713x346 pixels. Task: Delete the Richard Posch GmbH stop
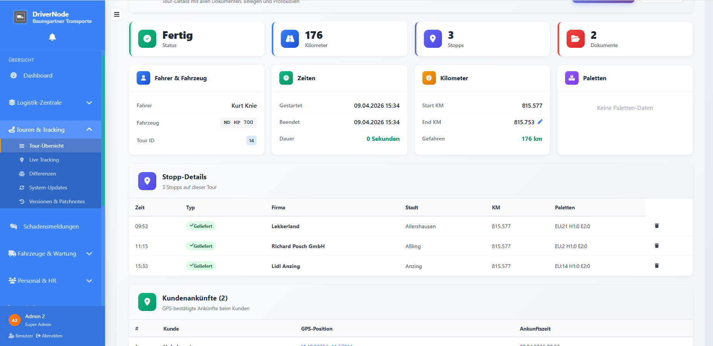point(657,246)
